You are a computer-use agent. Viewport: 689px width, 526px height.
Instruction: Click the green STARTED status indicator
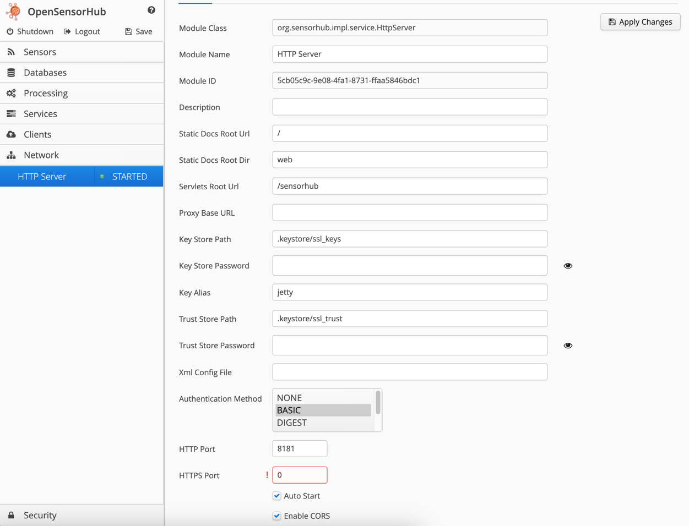coord(102,177)
